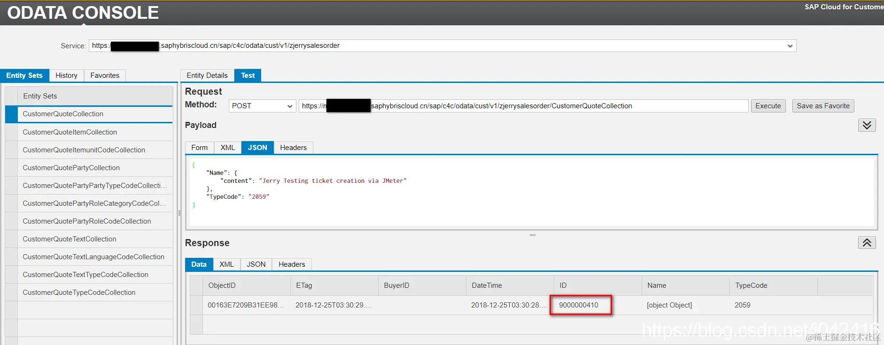Viewport: 884px width, 345px height.
Task: Click Save as Favorite button
Action: point(823,106)
